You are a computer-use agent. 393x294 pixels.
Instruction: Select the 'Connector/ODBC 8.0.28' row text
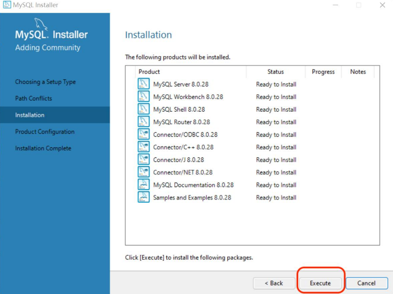point(185,135)
